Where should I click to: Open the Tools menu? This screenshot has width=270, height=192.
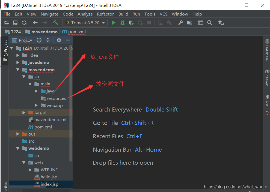(150, 14)
